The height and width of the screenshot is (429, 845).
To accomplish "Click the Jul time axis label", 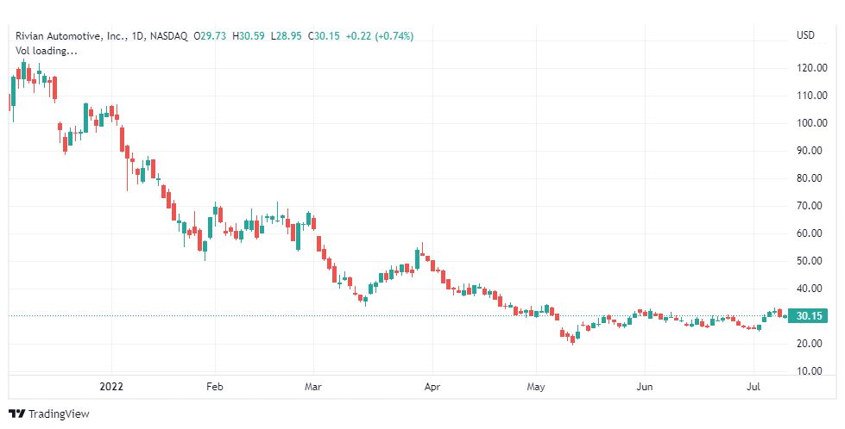I will point(754,387).
